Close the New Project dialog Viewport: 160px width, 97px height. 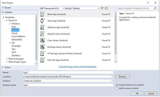(x=155, y=3)
